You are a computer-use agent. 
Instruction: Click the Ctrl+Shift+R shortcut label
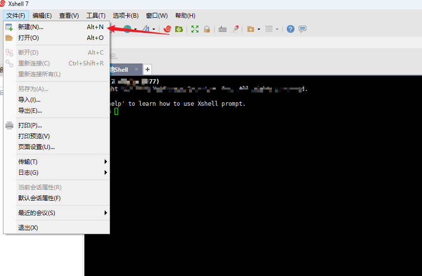pyautogui.click(x=86, y=63)
